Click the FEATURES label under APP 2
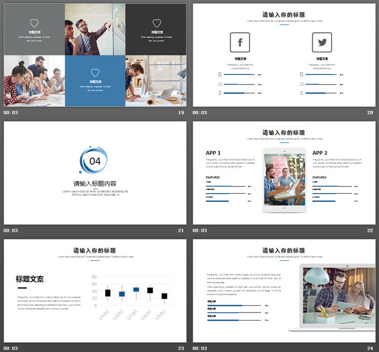379x352 pixels. pos(319,177)
